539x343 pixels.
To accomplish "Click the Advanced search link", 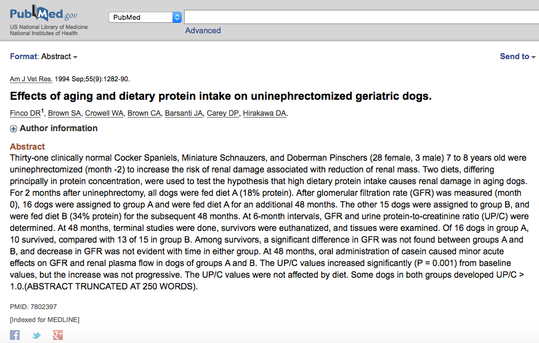I will tap(203, 30).
